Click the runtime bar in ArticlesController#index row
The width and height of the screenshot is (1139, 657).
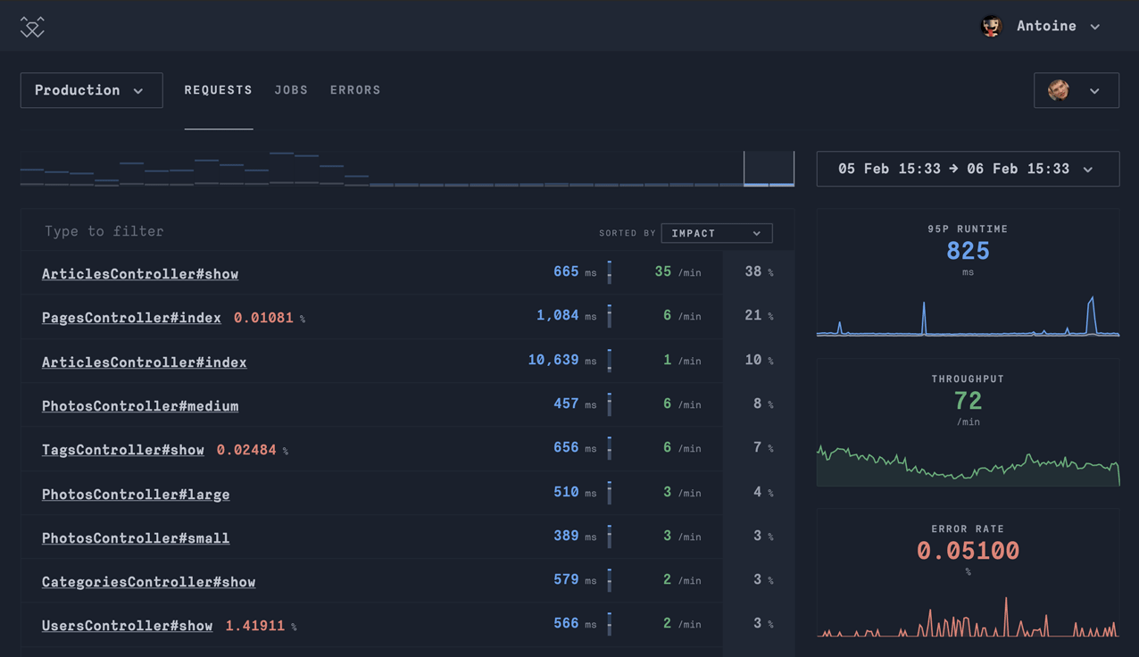(610, 360)
